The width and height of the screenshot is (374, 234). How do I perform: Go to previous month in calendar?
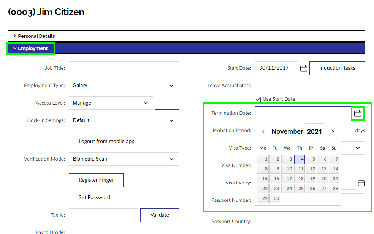[x=263, y=132]
